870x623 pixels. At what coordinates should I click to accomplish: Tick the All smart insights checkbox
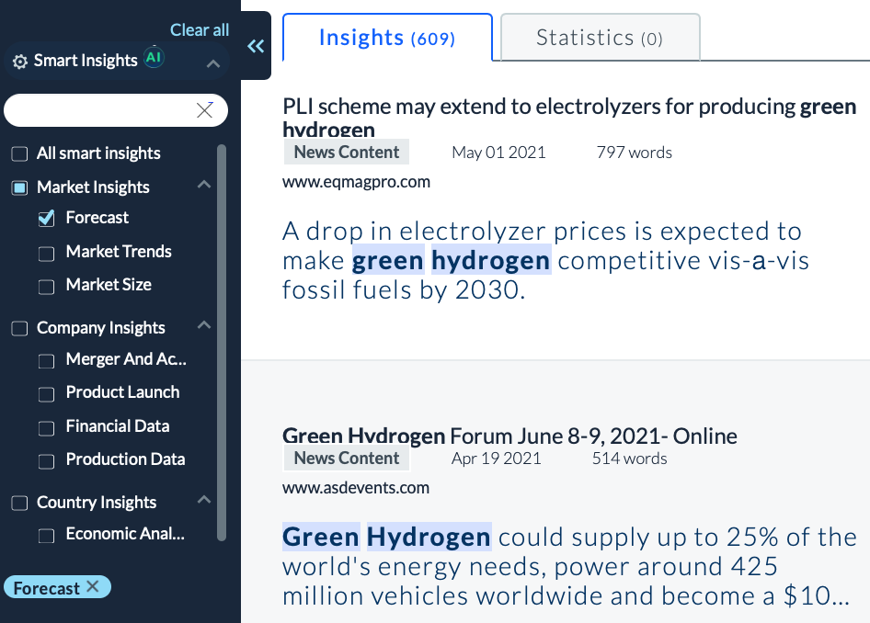[x=19, y=154]
